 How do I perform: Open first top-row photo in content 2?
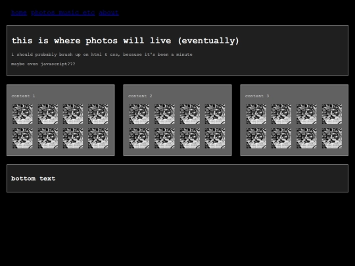click(x=139, y=114)
